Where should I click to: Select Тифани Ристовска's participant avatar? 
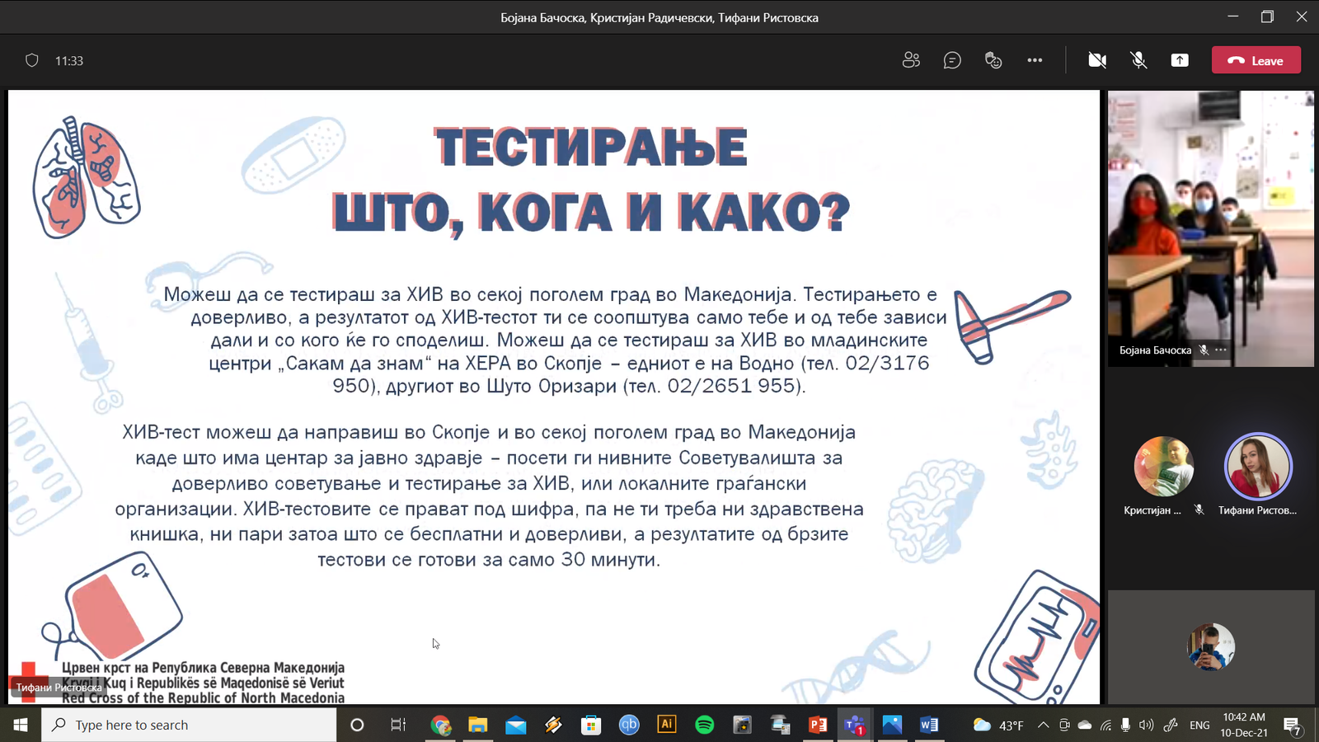coord(1258,466)
